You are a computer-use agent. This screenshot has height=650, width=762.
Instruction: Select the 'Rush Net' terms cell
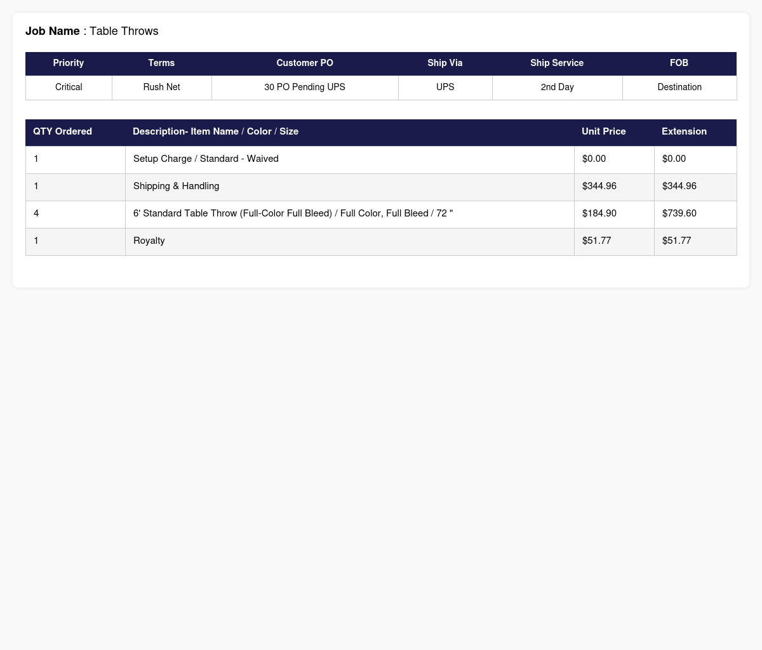(x=161, y=88)
